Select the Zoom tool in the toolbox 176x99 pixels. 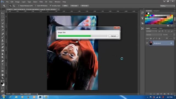coord(2,78)
